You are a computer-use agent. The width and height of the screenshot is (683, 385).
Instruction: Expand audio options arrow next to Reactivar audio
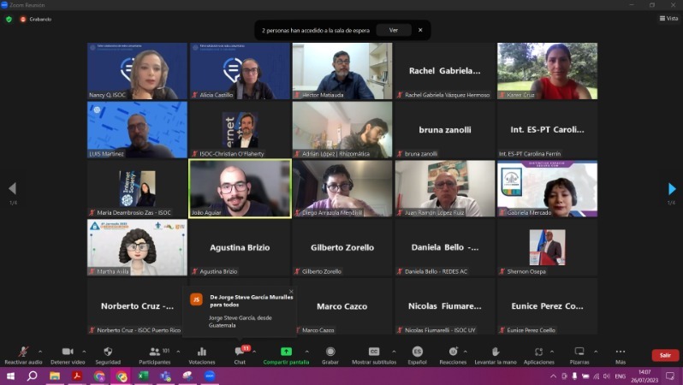[x=40, y=351]
